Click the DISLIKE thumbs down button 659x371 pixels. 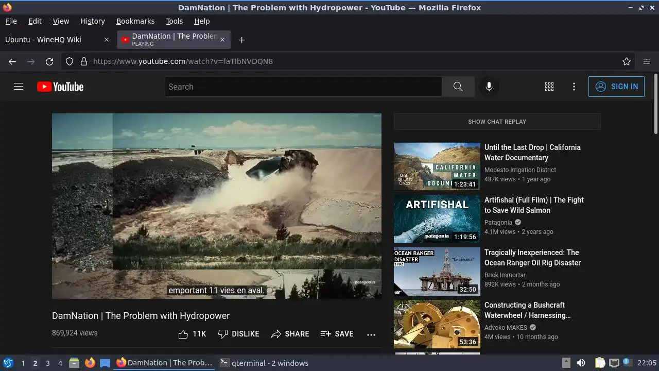pos(238,334)
